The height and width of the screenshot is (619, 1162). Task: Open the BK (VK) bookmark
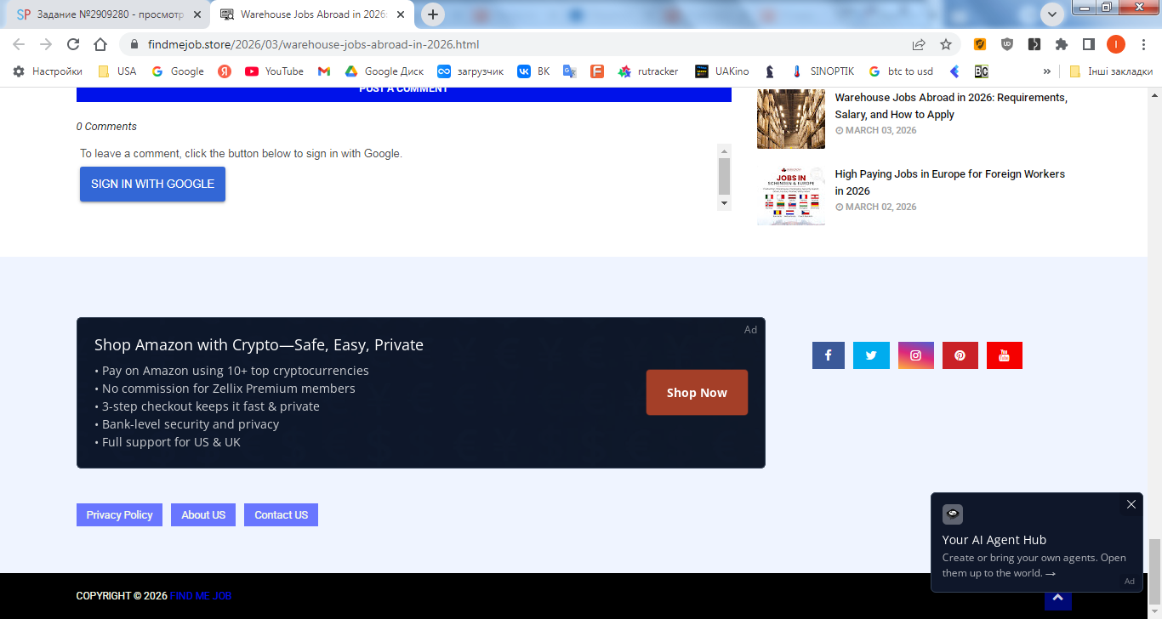coord(533,71)
